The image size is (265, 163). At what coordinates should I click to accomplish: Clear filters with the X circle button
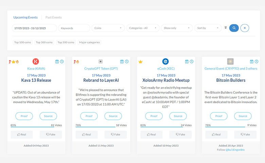pos(245,28)
